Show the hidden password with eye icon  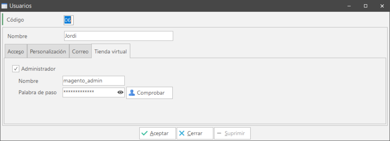pyautogui.click(x=120, y=93)
